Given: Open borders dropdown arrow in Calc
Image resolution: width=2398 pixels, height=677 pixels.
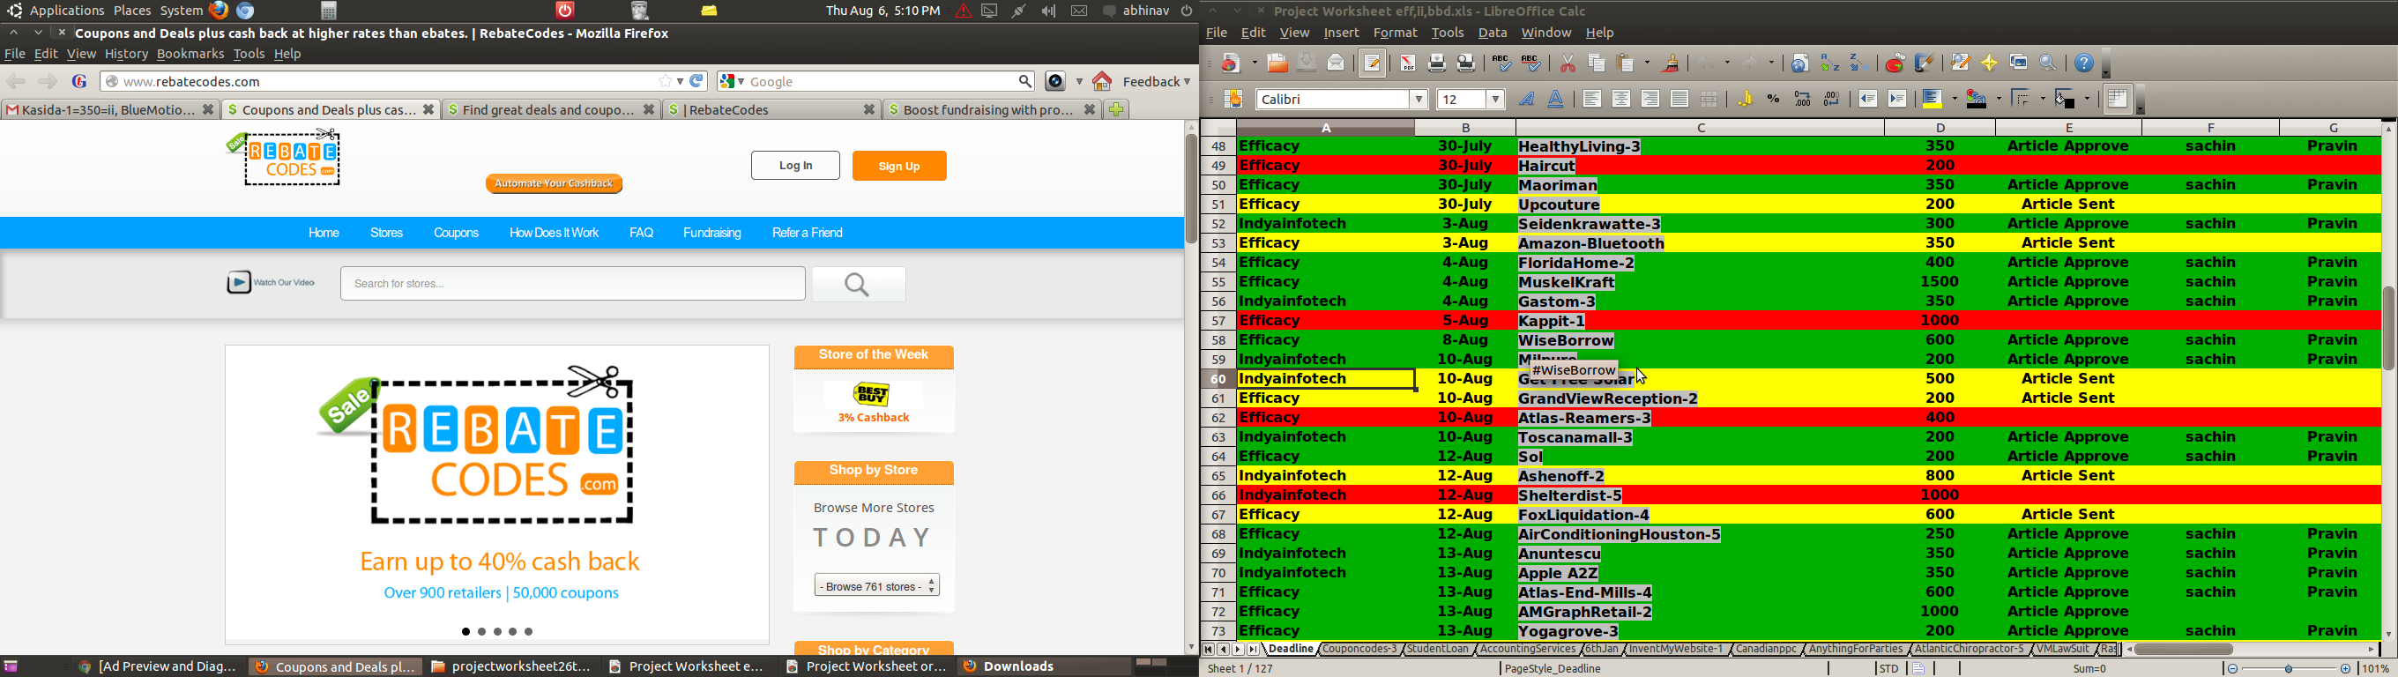Looking at the screenshot, I should coord(2042,100).
